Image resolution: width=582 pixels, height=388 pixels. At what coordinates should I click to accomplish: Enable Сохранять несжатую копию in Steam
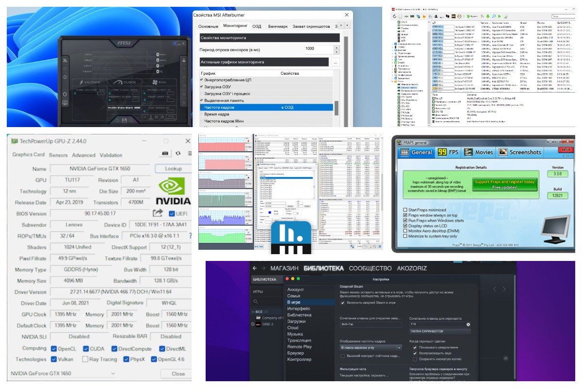click(415, 359)
